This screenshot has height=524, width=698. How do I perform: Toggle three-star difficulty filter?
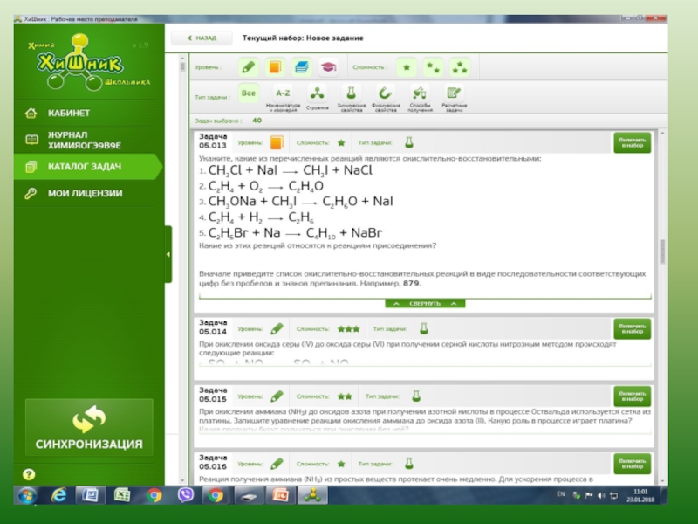(460, 67)
